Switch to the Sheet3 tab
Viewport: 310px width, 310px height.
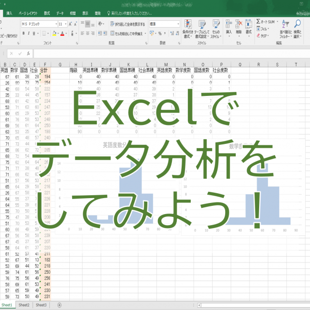tap(41, 305)
